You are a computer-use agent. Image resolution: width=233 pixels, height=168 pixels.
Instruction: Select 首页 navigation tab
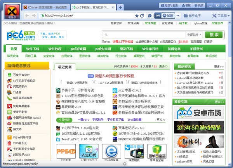click(14, 49)
